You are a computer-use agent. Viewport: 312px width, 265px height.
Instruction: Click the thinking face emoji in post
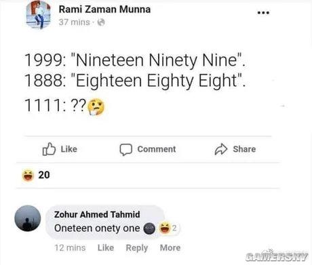point(96,106)
